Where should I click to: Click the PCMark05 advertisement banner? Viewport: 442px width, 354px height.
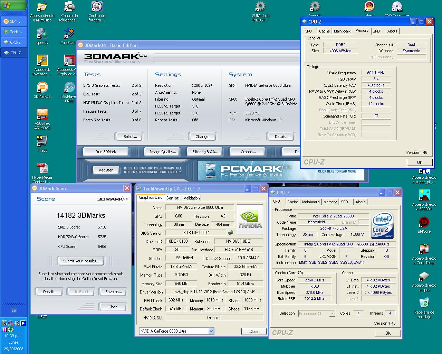pyautogui.click(x=281, y=171)
